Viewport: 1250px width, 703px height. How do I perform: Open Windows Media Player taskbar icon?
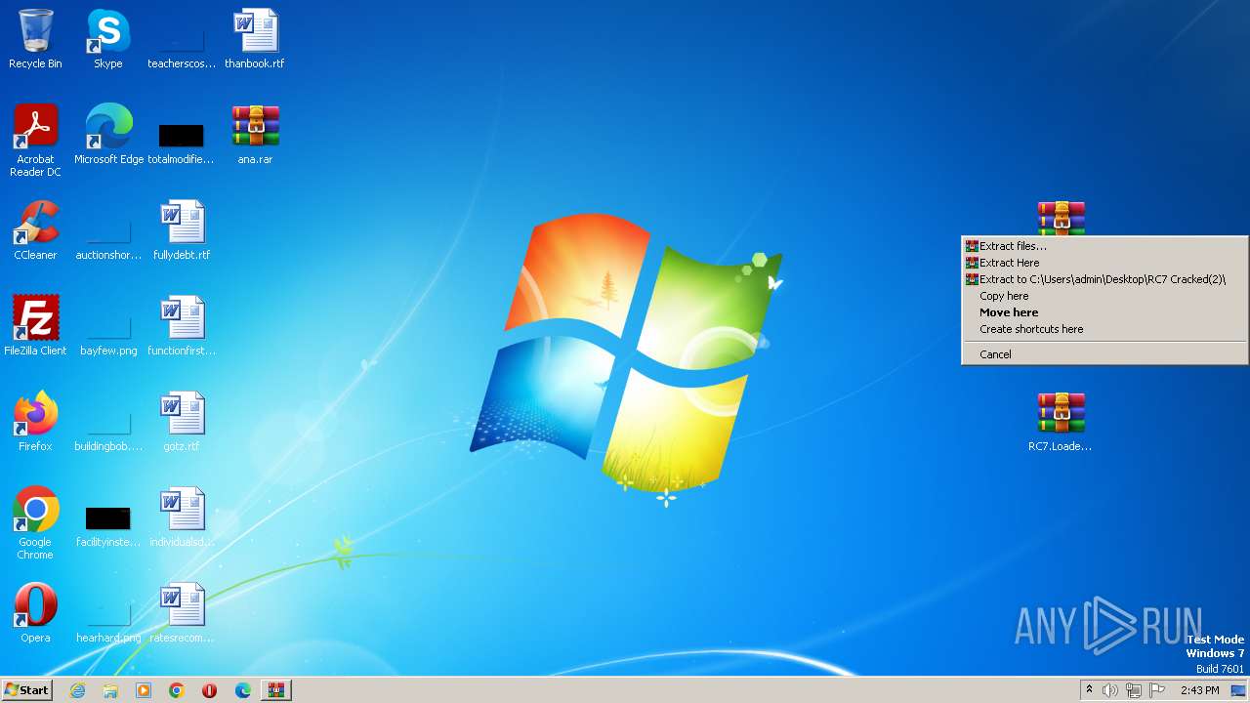144,690
